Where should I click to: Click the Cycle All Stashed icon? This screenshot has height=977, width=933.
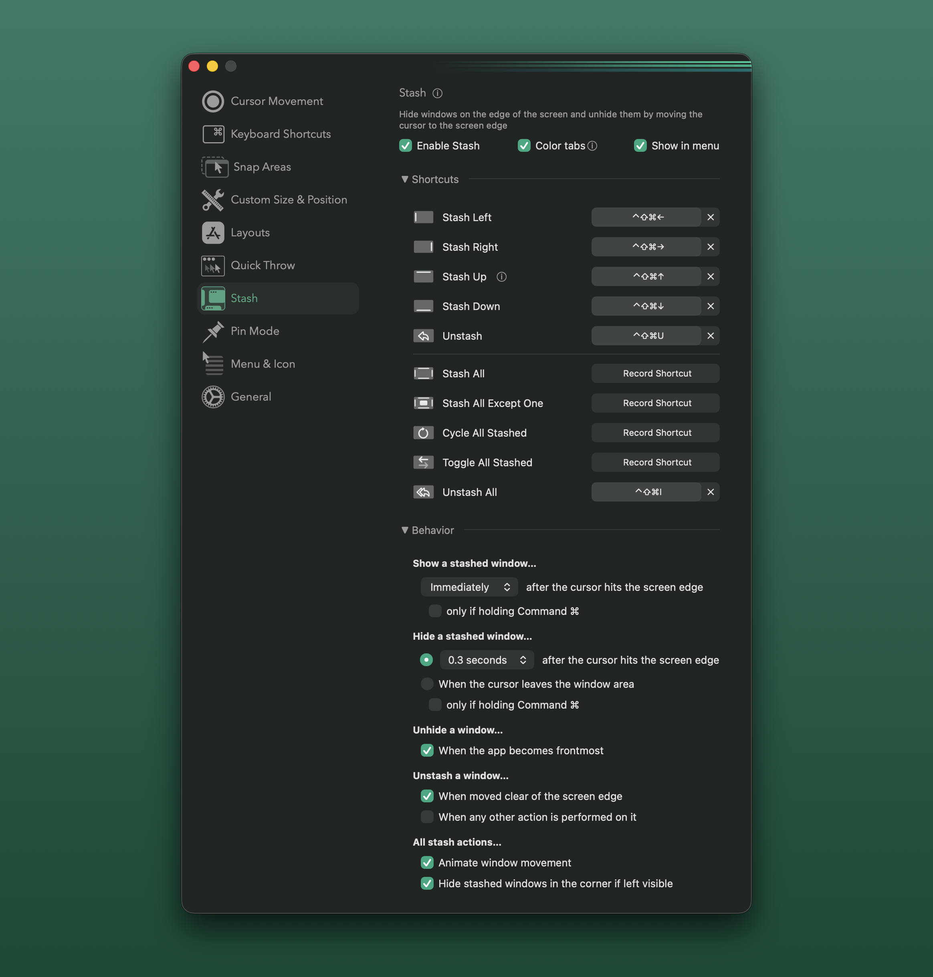point(423,433)
